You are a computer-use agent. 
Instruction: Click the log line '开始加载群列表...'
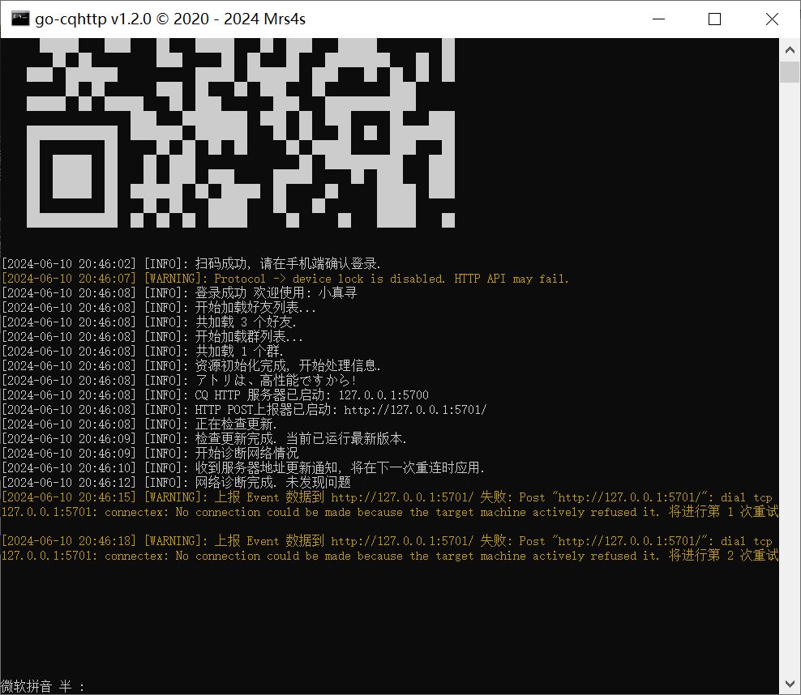point(249,337)
